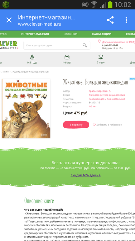Open the 4-6 лет age link
Viewport: 135px width, 241px height.
[93, 106]
